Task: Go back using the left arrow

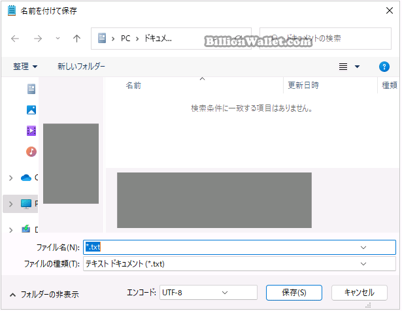Action: pyautogui.click(x=15, y=39)
